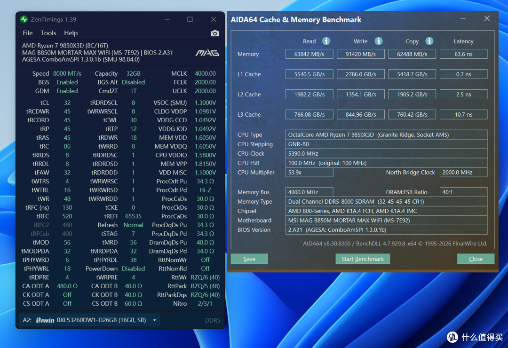The width and height of the screenshot is (508, 348).
Task: Click the L2 Cache Read value 1982.2 GB/s
Action: click(x=310, y=95)
